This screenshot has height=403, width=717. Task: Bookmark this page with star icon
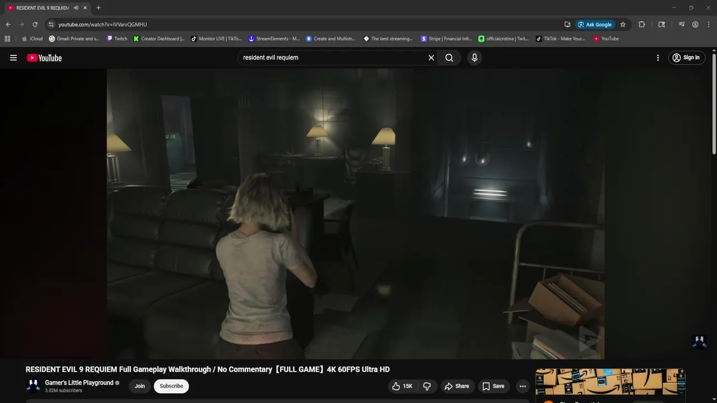point(623,25)
